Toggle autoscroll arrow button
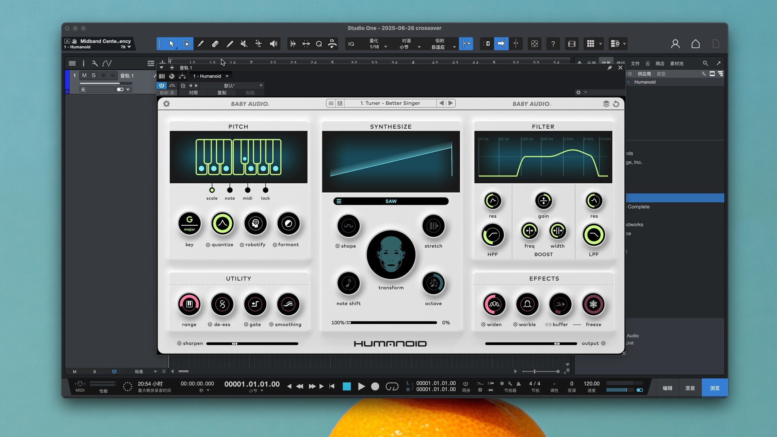777x437 pixels. coord(501,44)
